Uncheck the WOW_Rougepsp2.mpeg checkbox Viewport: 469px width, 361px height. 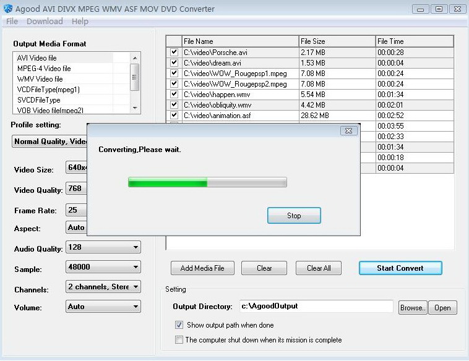174,83
